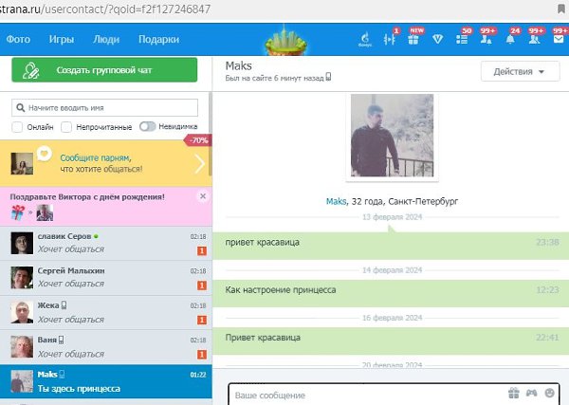Check the Непрочитанные filter checkbox
The width and height of the screenshot is (569, 405).
pyautogui.click(x=66, y=126)
